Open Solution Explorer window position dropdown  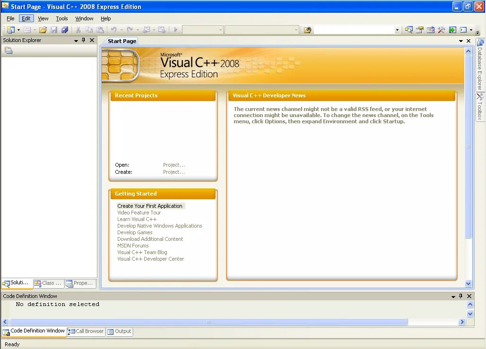click(76, 41)
